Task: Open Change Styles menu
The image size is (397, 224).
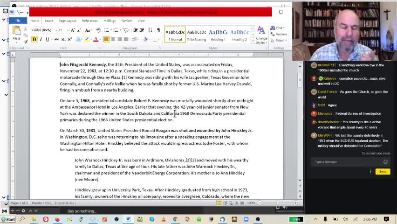Action: [261, 35]
